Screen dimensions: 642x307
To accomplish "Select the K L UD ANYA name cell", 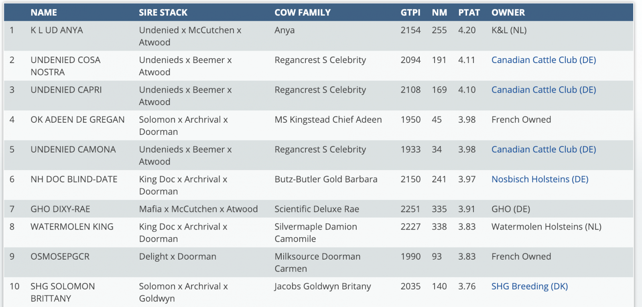I will 57,30.
